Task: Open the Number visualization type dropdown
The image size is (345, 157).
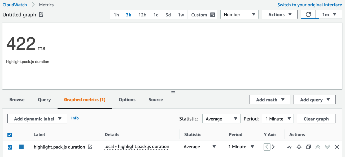Action: [239, 14]
